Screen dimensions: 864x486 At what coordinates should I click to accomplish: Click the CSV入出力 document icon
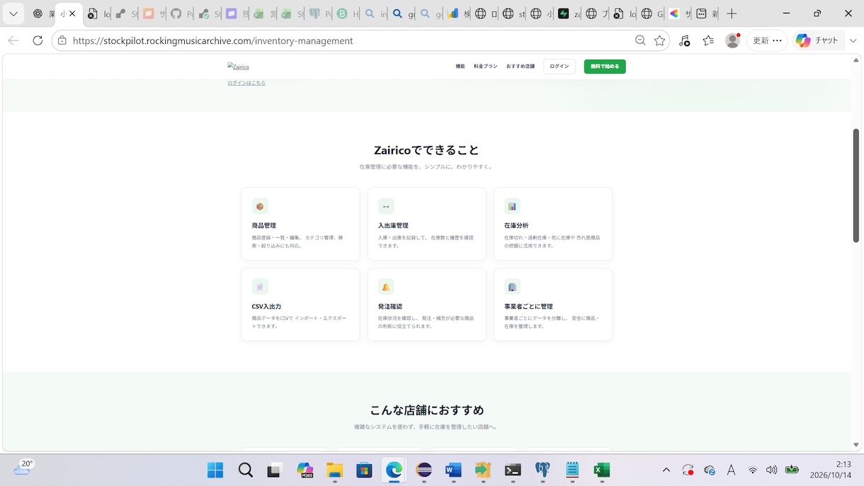(x=260, y=287)
